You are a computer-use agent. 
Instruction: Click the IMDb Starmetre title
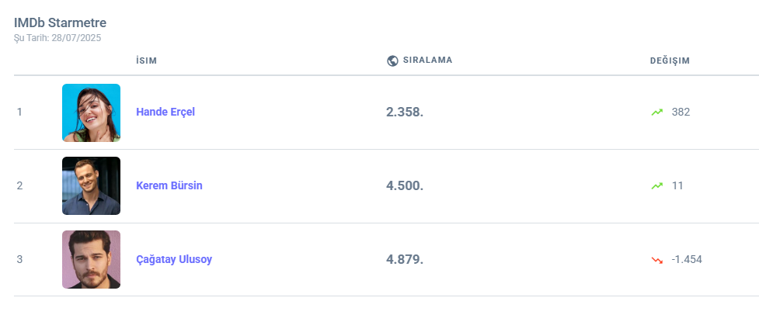(x=60, y=23)
